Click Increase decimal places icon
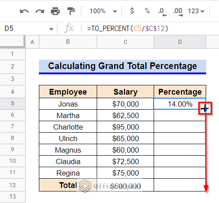 click(x=178, y=12)
